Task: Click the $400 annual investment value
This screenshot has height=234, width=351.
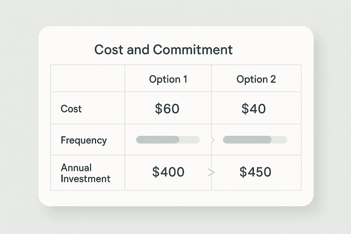Action: pos(168,172)
